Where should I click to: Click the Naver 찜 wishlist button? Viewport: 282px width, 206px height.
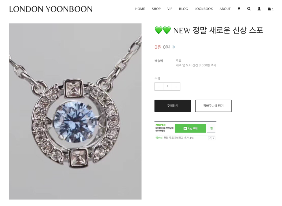[x=211, y=128]
